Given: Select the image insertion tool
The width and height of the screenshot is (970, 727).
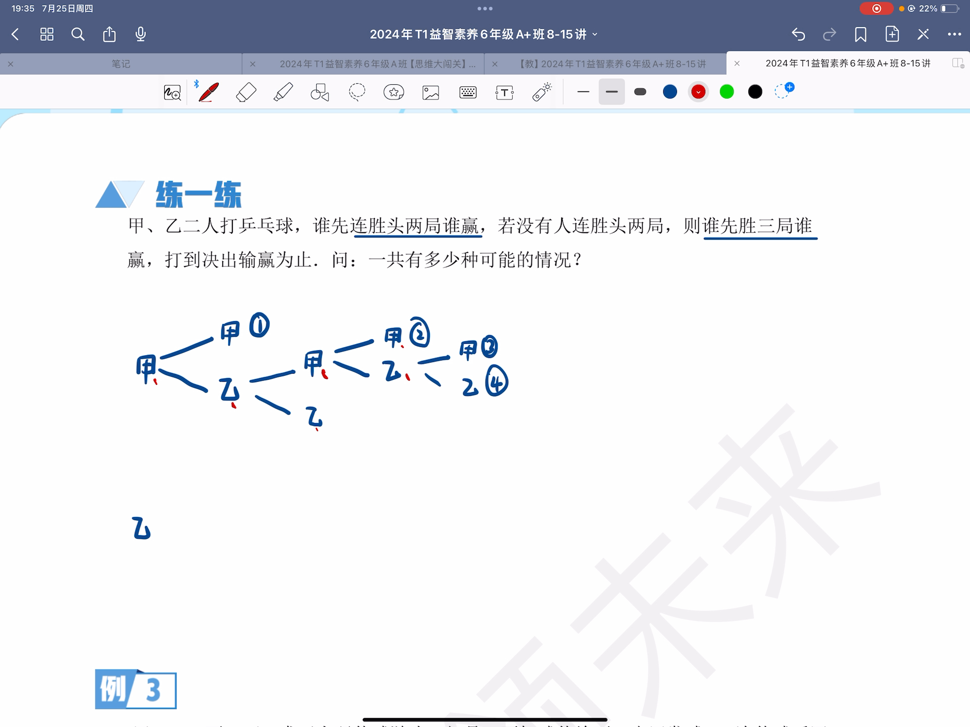Looking at the screenshot, I should point(429,92).
